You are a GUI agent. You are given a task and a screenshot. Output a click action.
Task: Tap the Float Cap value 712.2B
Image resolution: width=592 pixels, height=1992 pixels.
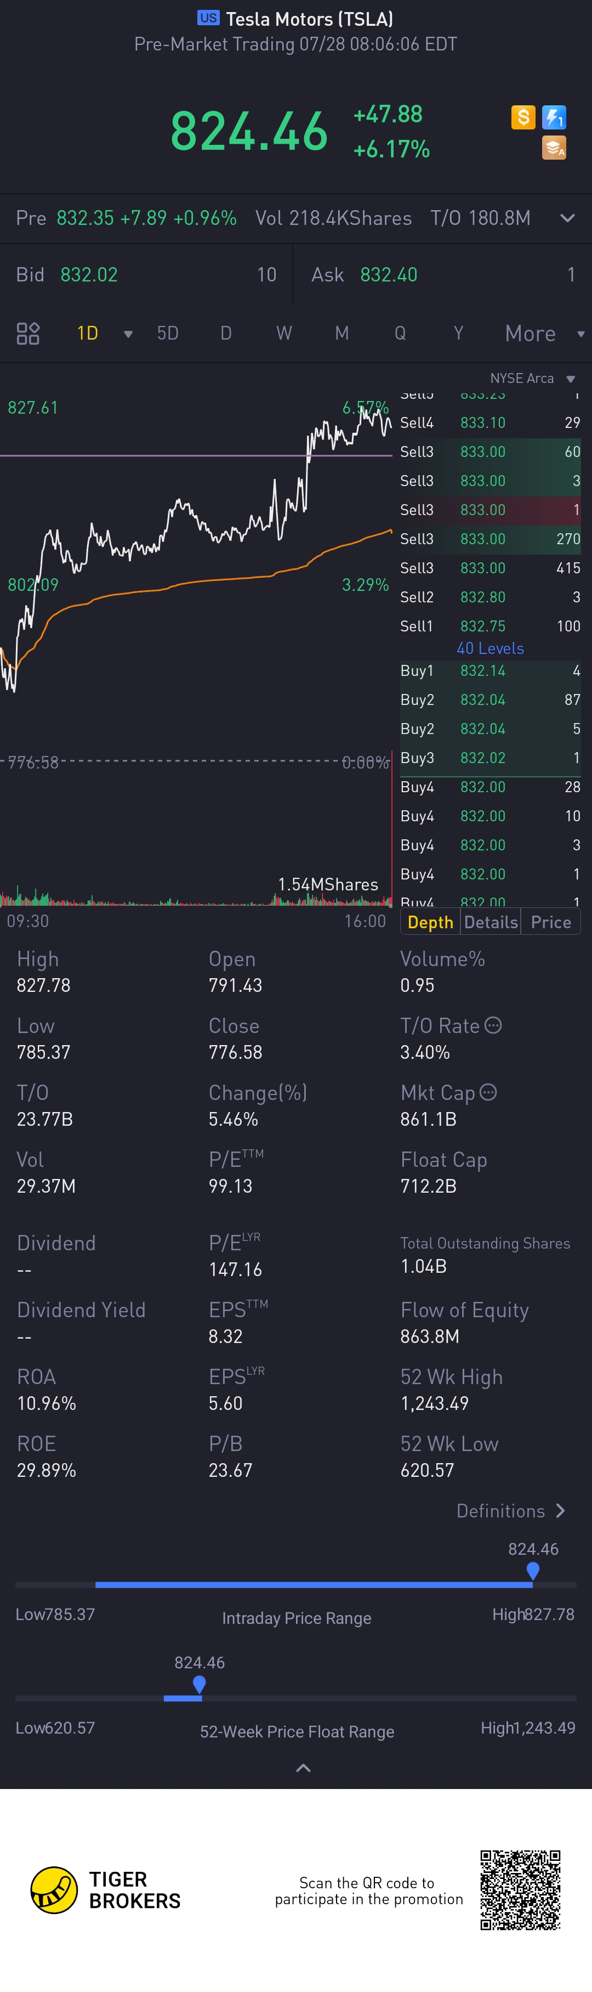click(428, 1186)
